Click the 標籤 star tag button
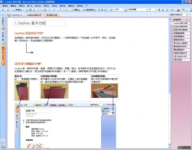This screenshot has height=150, width=192. [76, 10]
